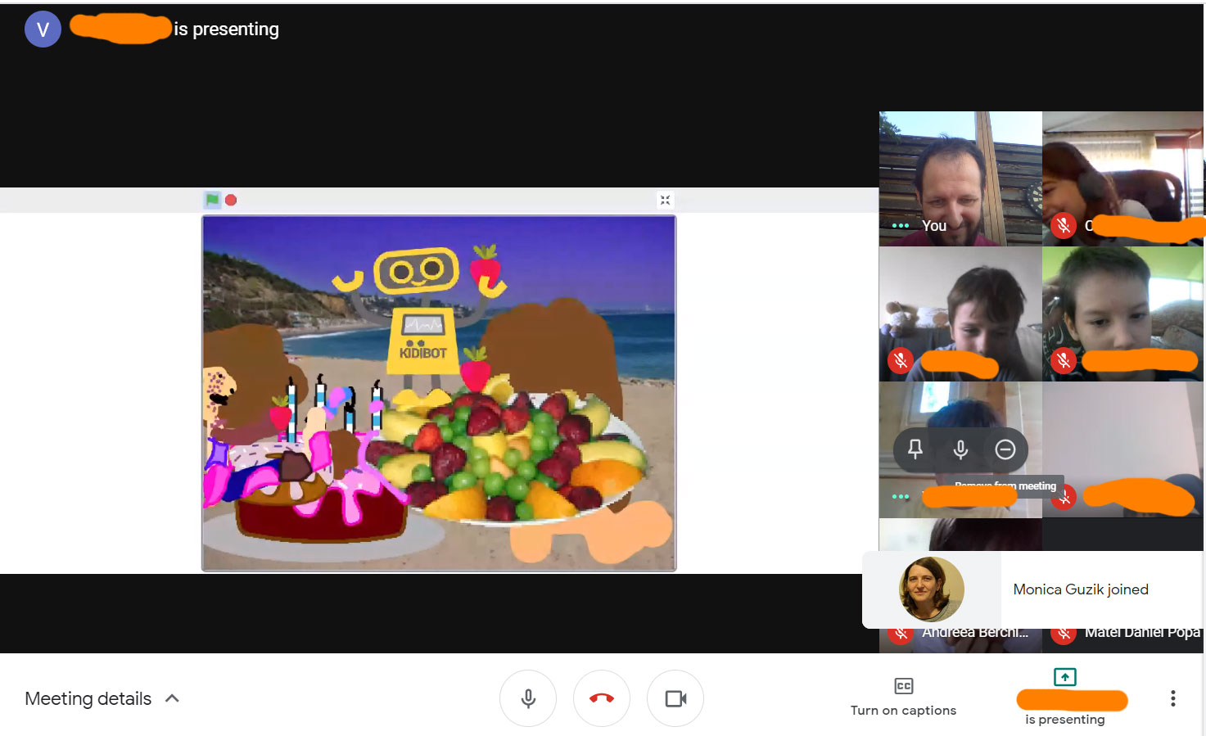Select the Matei Daniel Popa video tile
1206x736 pixels.
click(1123, 640)
